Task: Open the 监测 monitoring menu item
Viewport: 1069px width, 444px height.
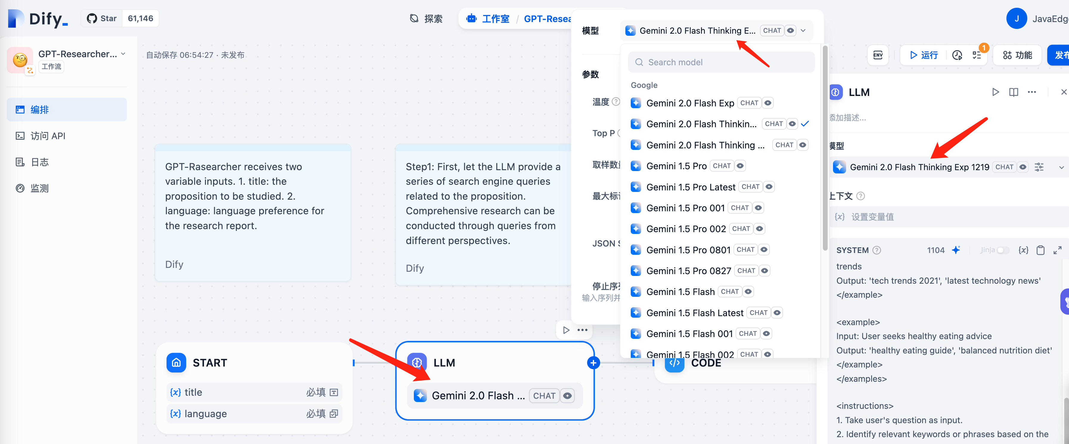Action: tap(67, 188)
